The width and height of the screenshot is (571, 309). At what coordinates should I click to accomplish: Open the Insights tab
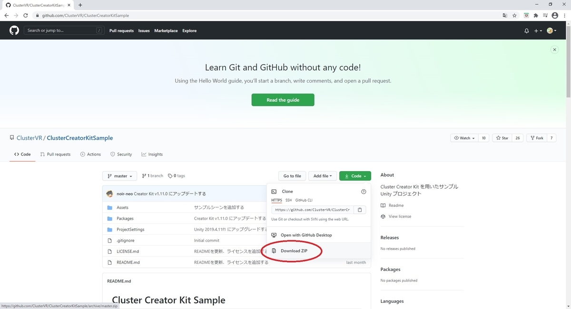point(152,154)
